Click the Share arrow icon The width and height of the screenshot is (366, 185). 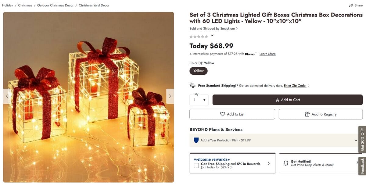click(351, 5)
